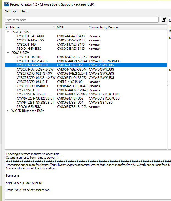The image size is (171, 201).
Task: Select the CY8CKIT-062-BLE kit
Action: pyautogui.click(x=29, y=57)
